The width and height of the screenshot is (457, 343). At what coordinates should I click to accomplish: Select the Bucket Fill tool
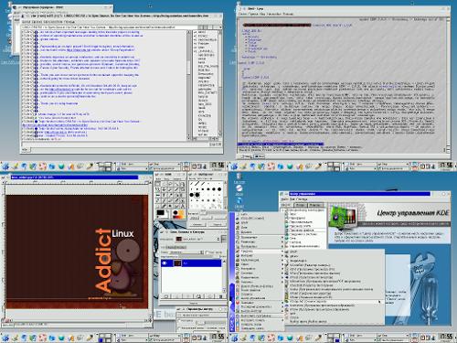click(x=176, y=195)
